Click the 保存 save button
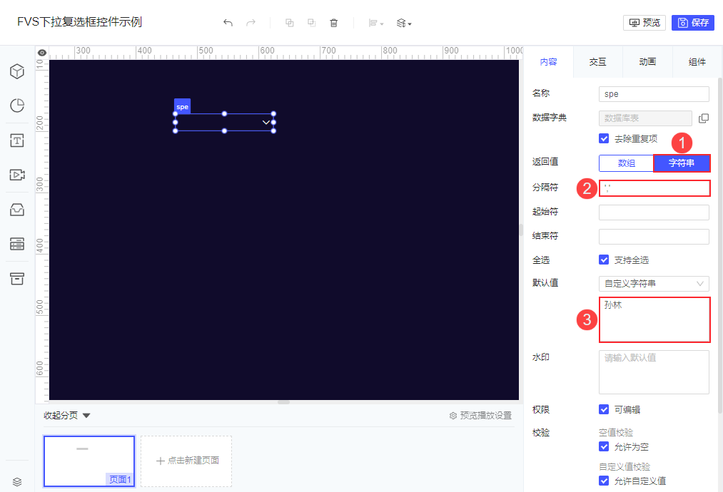 [692, 23]
